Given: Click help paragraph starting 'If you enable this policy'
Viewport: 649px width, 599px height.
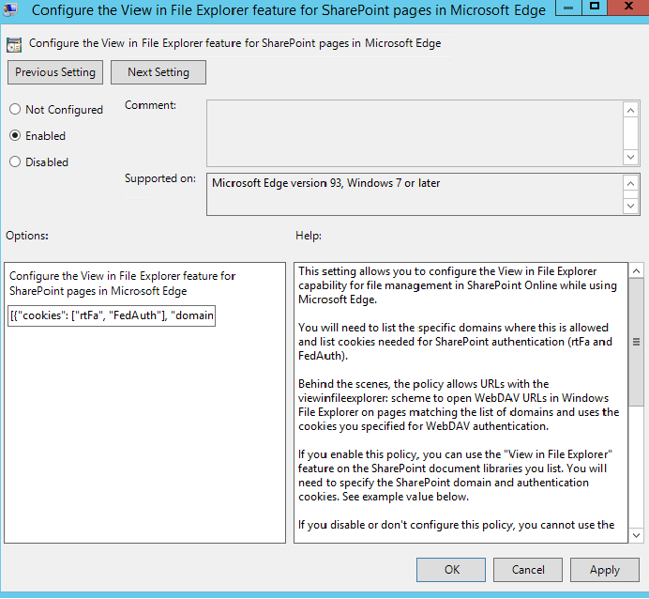Looking at the screenshot, I should (455, 475).
